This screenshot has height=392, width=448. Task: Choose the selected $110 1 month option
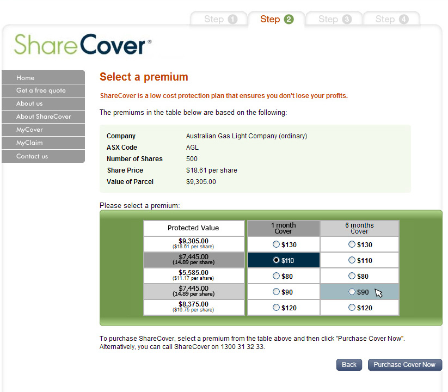[276, 260]
